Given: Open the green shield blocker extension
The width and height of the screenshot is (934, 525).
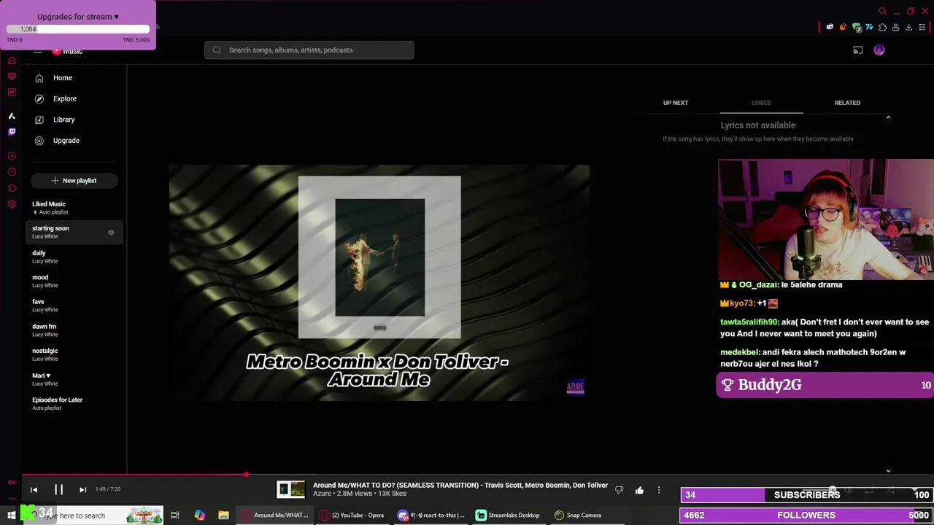Looking at the screenshot, I should coord(857,28).
